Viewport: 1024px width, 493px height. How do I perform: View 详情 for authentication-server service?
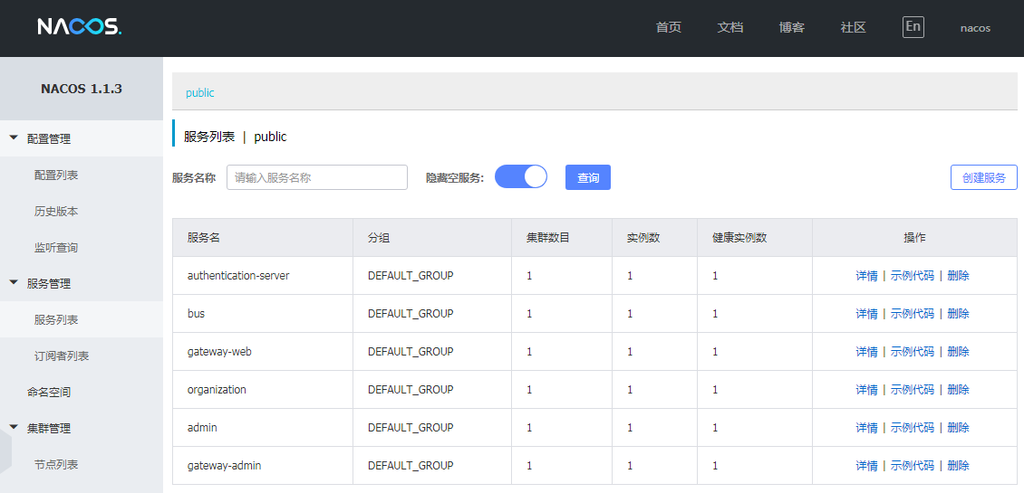pyautogui.click(x=866, y=276)
